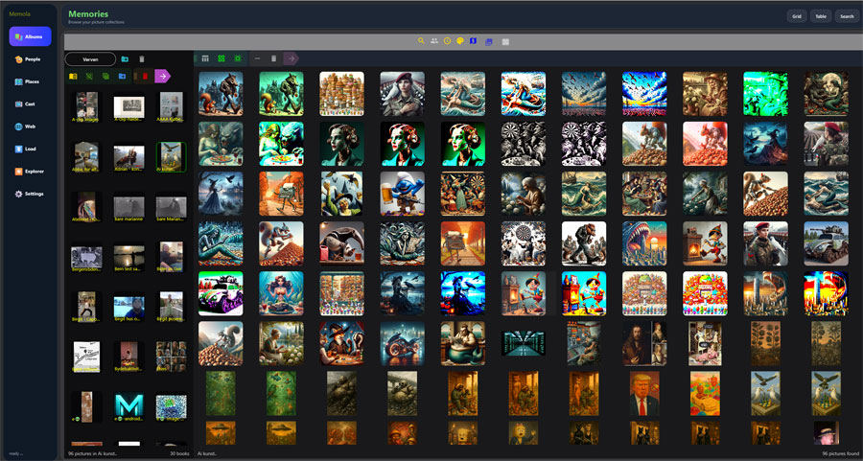Open the Load section
The height and width of the screenshot is (461, 863).
tap(31, 149)
